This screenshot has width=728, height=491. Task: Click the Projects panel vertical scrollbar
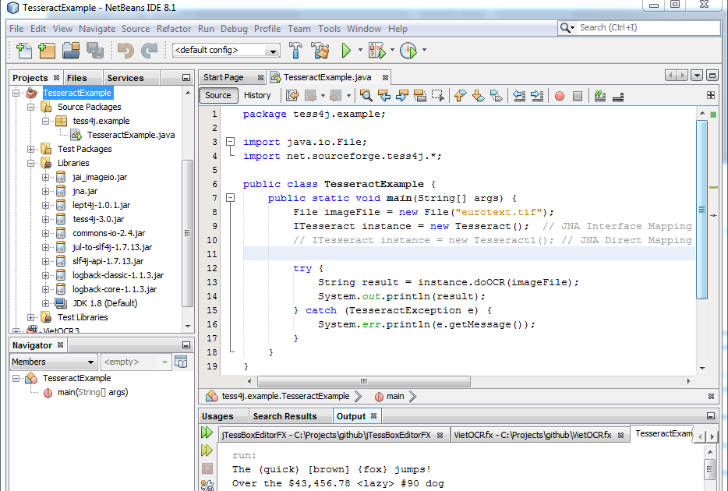tap(187, 233)
